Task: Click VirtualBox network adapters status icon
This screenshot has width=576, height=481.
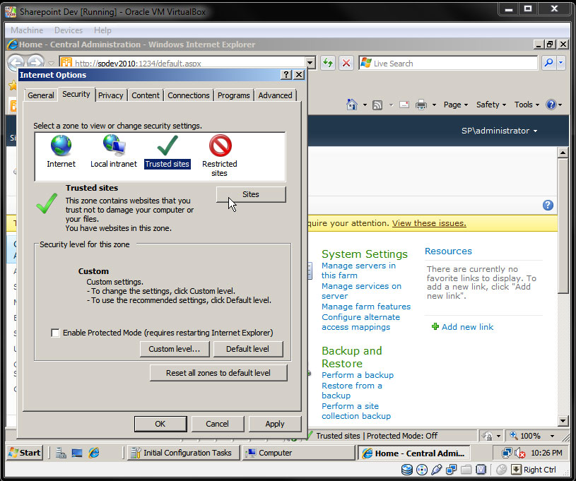Action: tap(451, 470)
